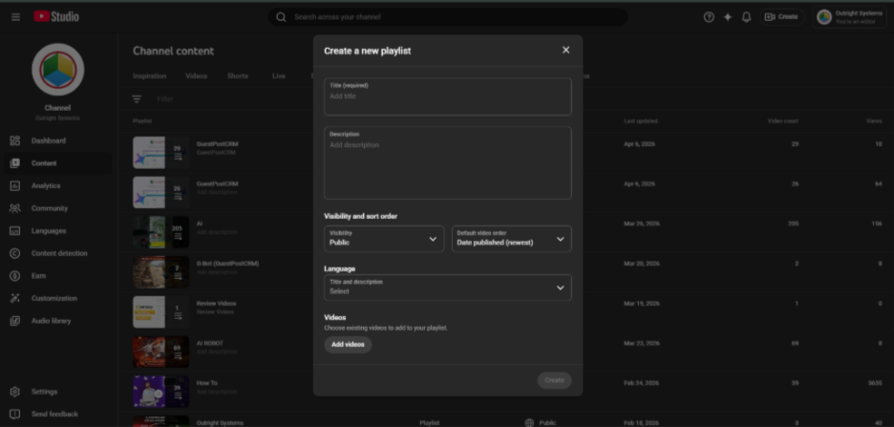Click the Audio library icon
The image size is (894, 427).
pos(15,321)
